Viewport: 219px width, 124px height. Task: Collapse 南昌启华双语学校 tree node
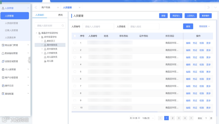click(37, 33)
